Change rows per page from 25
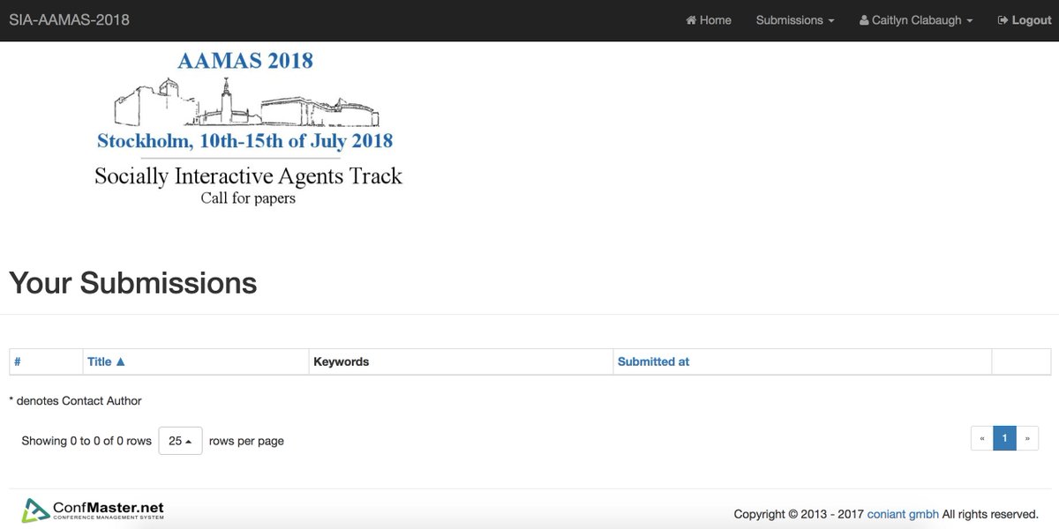The image size is (1059, 529). (180, 441)
